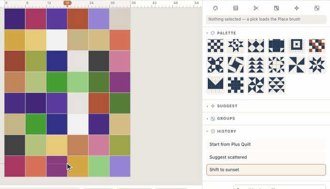Image resolution: width=330 pixels, height=189 pixels.
Task: Click the charcoal patch in the quilt's seventh row
Action: click(x=15, y=146)
